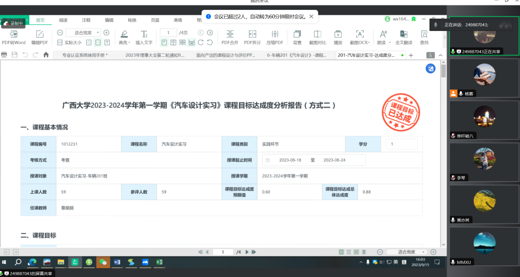Screen dimensions: 520x277
Task: Expand the 高亮 highlight dropdown
Action: click(x=124, y=42)
